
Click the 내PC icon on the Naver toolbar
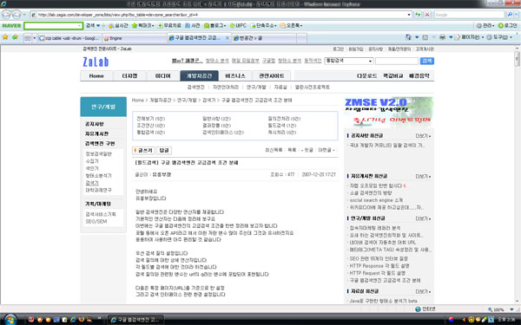click(x=233, y=25)
